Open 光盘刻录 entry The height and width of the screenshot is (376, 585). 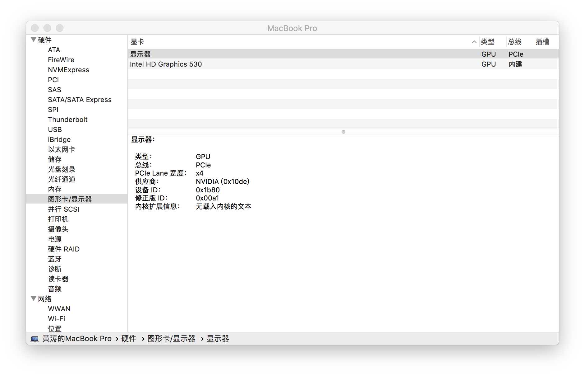[x=62, y=169]
